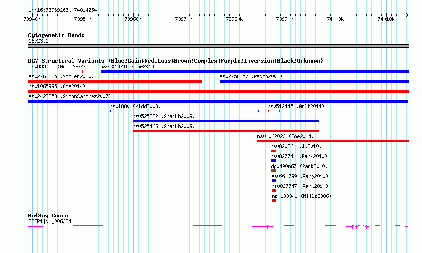Click the 74010k ruler tick label

tap(386, 19)
